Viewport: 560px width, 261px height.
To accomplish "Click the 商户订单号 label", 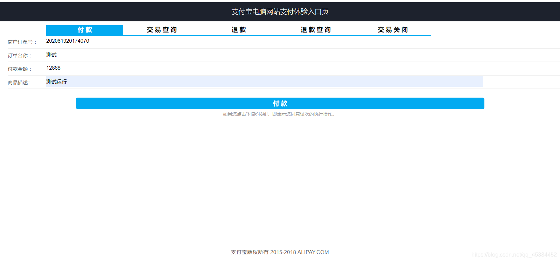I will tap(22, 42).
